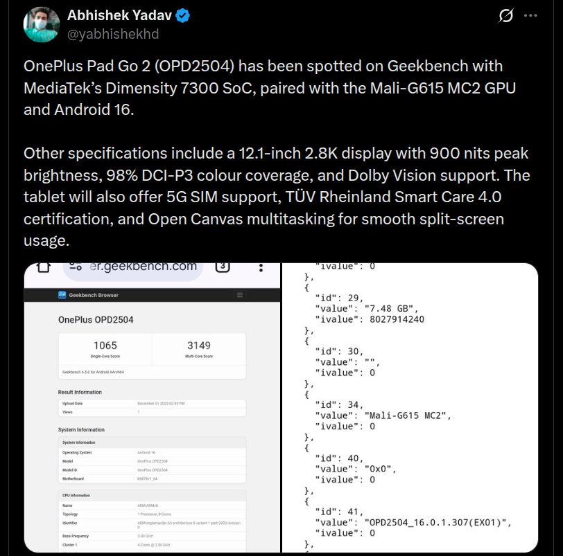Click the OnePlus OPD2504 heading
This screenshot has height=556, width=563.
tap(96, 320)
